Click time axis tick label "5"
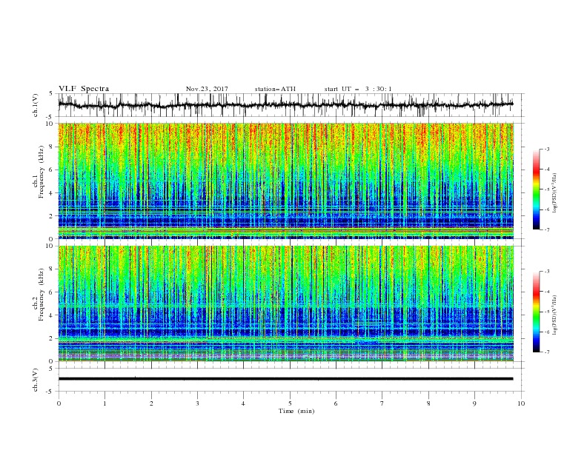 click(290, 403)
